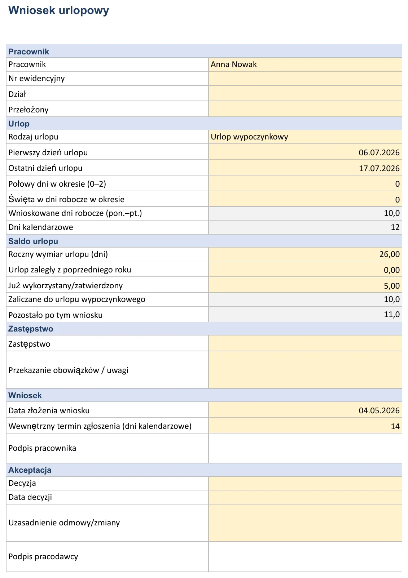Click the Uzasadnienie odmowy/zmiany text area

[305, 523]
